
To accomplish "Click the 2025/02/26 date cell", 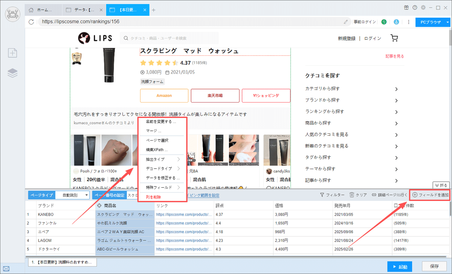I will [362, 249].
